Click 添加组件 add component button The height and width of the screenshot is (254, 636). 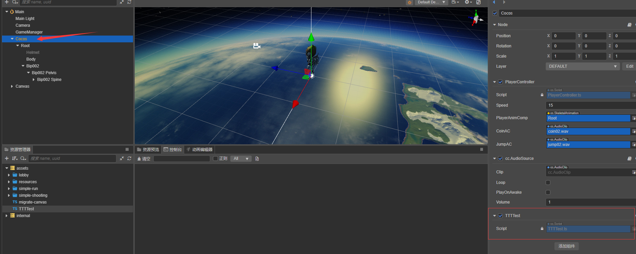[x=567, y=246]
